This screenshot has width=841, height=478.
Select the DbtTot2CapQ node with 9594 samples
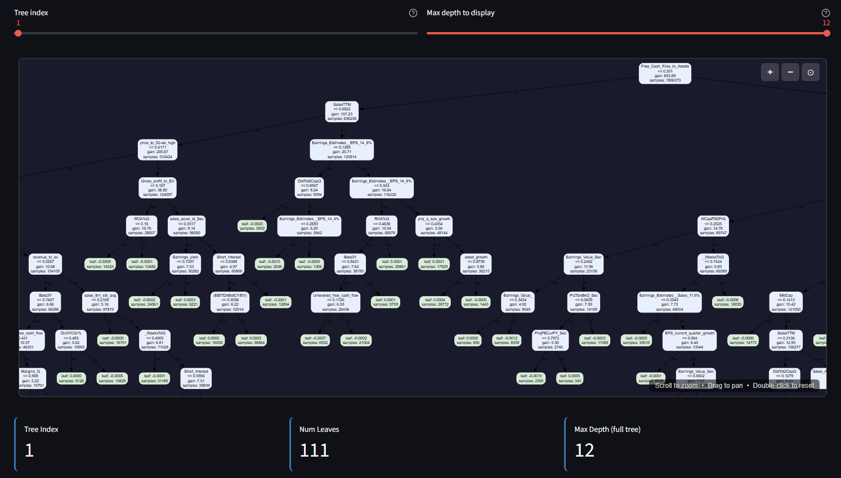point(309,188)
